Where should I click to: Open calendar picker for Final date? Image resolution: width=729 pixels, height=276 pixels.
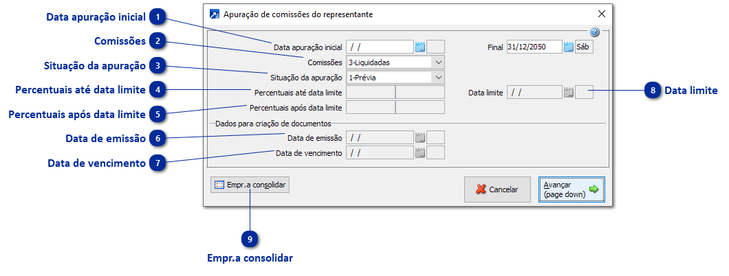[x=568, y=47]
